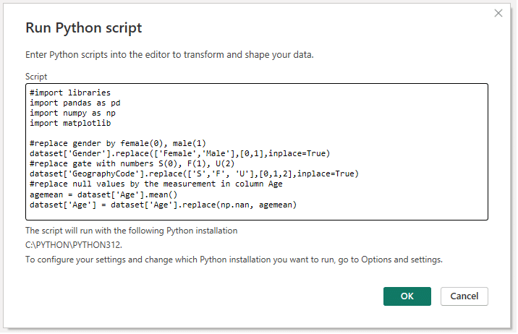Click the 'Options and settings' text
Viewport: 518px width, 334px height.
(x=402, y=260)
